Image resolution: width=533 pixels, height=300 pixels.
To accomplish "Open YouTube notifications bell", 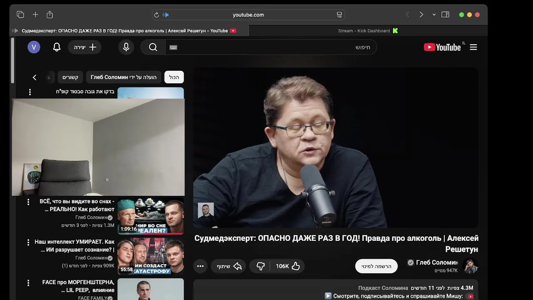I will coord(57,47).
